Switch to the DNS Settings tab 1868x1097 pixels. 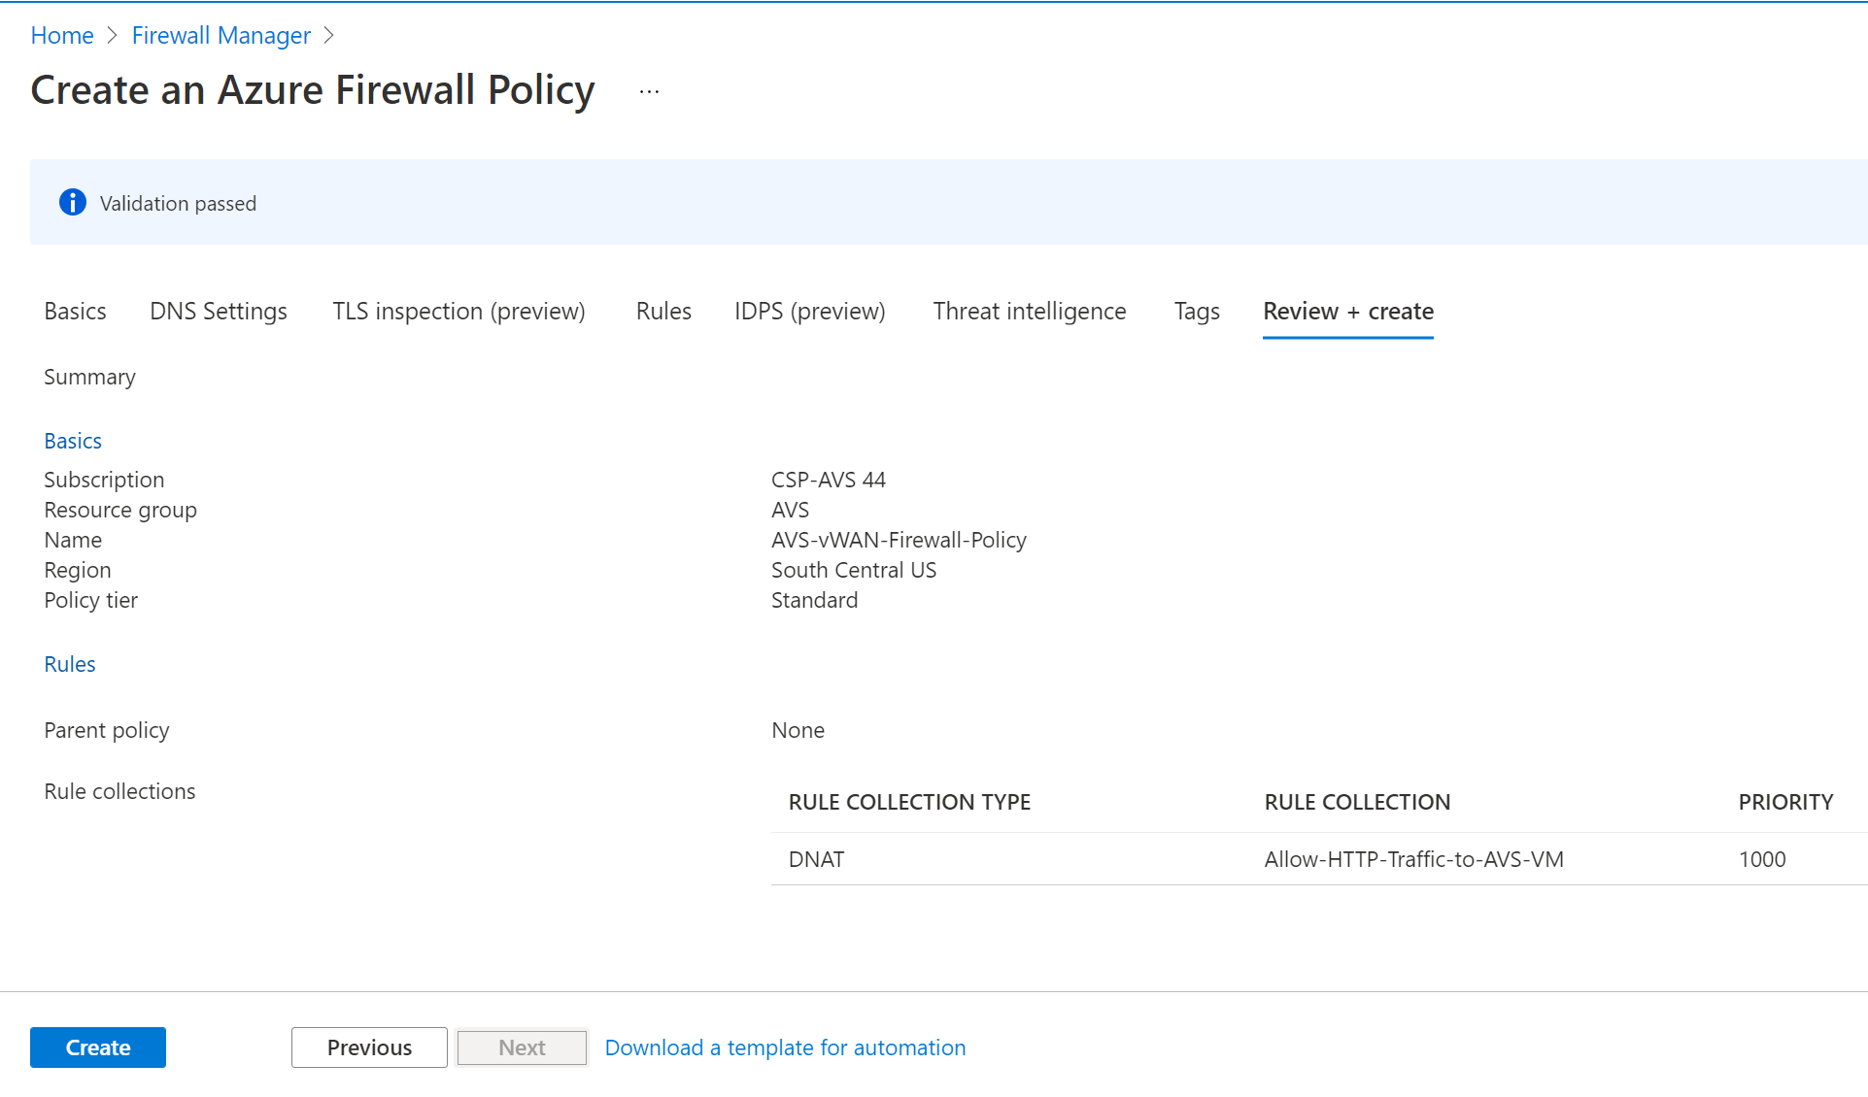tap(219, 311)
